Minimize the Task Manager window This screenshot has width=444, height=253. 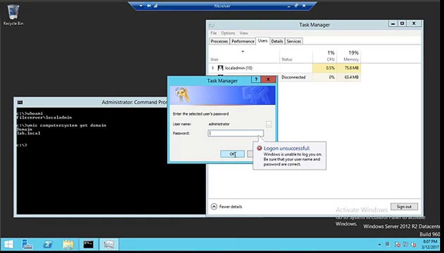[393, 24]
